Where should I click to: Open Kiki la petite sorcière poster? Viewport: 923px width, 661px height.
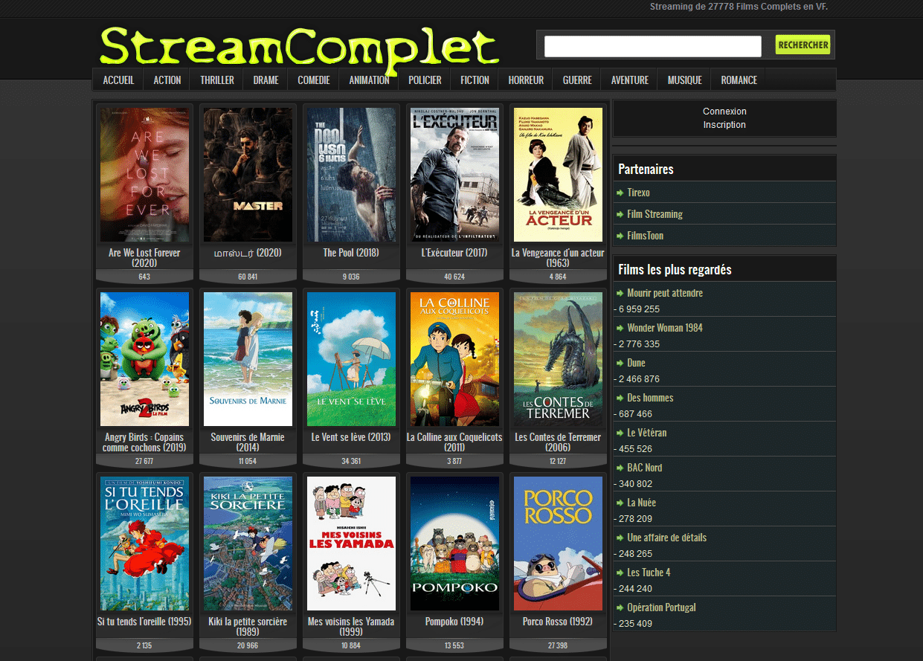(x=248, y=544)
